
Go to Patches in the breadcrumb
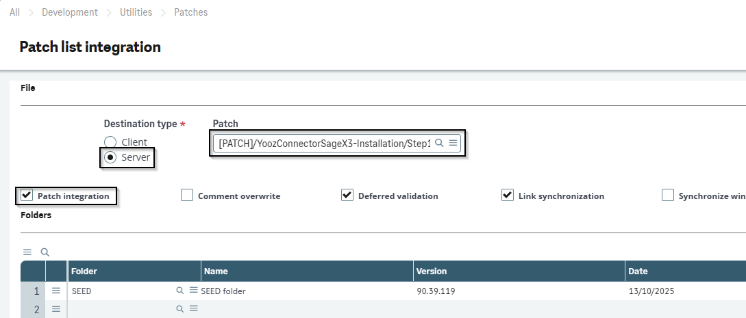(x=191, y=12)
